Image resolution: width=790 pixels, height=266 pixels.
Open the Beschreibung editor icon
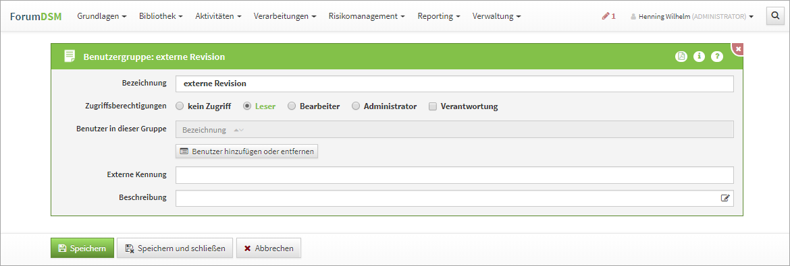click(725, 198)
